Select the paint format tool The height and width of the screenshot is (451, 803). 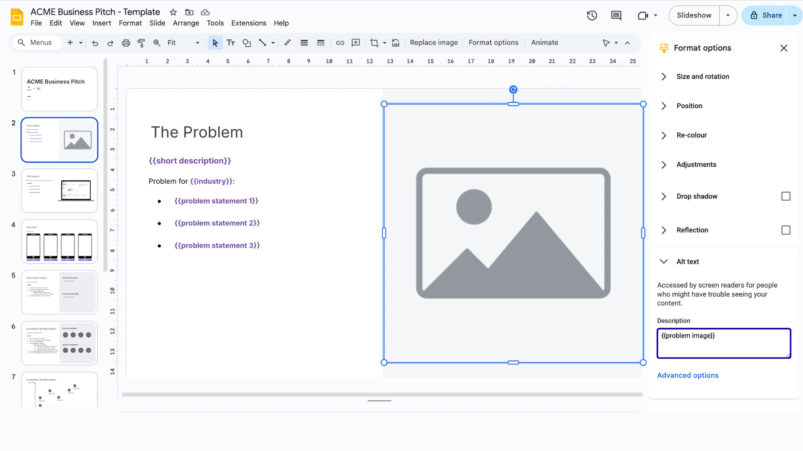[x=141, y=43]
